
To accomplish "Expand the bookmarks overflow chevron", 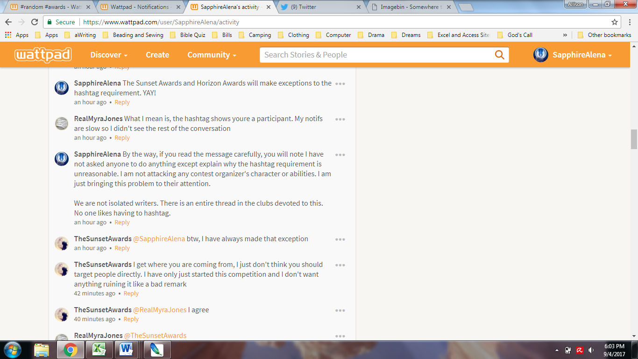I will (x=565, y=35).
